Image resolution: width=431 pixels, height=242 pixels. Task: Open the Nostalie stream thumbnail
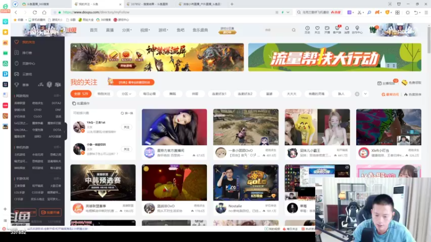[246, 182]
